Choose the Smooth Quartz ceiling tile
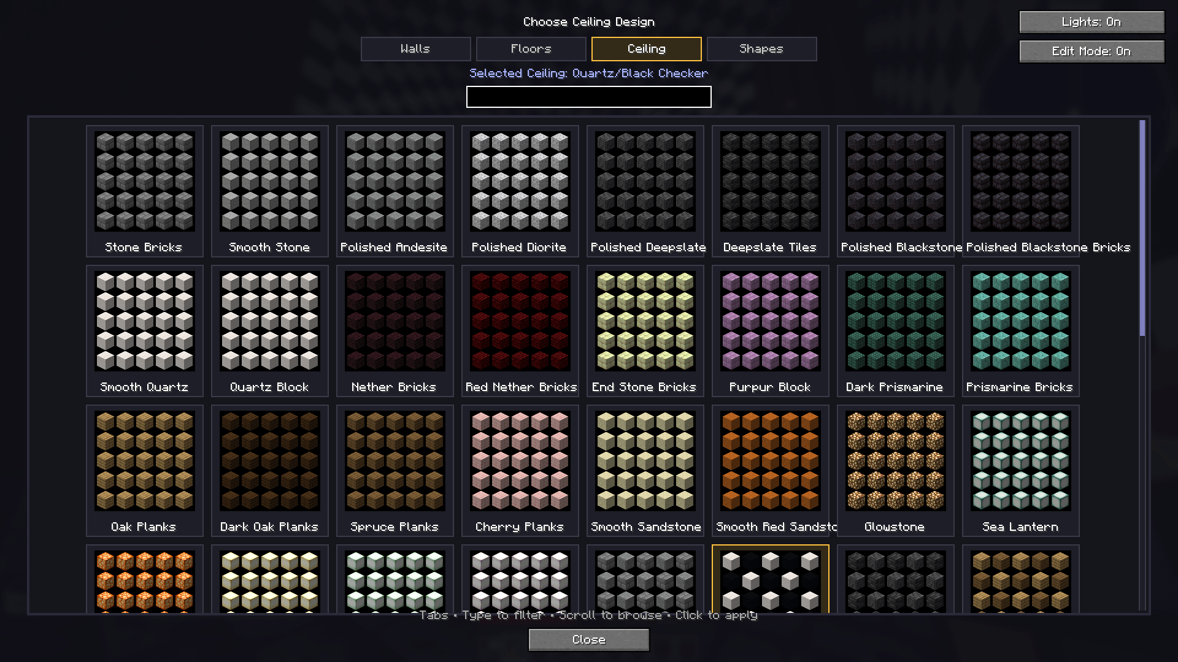The width and height of the screenshot is (1178, 662). [x=145, y=330]
